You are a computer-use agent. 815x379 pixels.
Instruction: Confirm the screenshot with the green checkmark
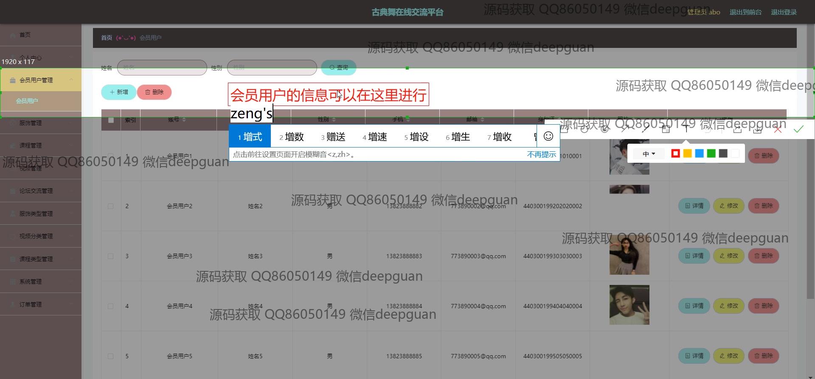798,129
